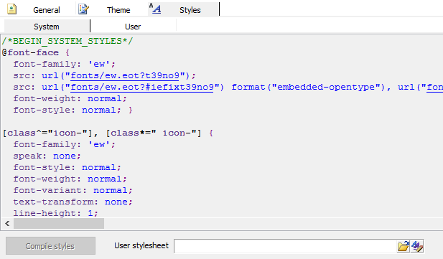Click the General tab document icon
Screen dimensions: 443x259
[11, 9]
